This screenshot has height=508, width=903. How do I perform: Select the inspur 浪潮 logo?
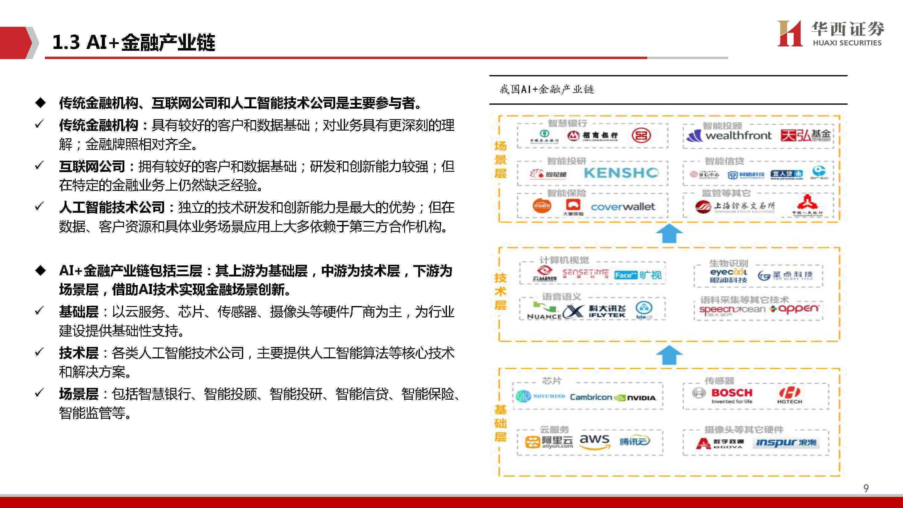click(x=786, y=443)
